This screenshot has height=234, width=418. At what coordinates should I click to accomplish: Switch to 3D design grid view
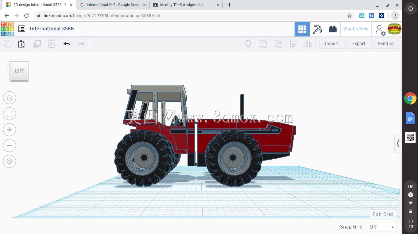click(x=302, y=29)
